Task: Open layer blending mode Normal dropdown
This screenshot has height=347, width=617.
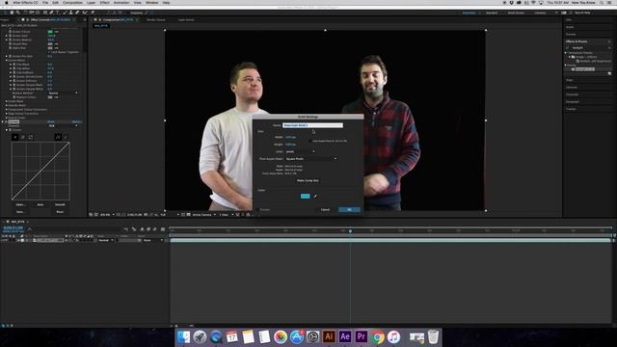Action: tap(105, 240)
